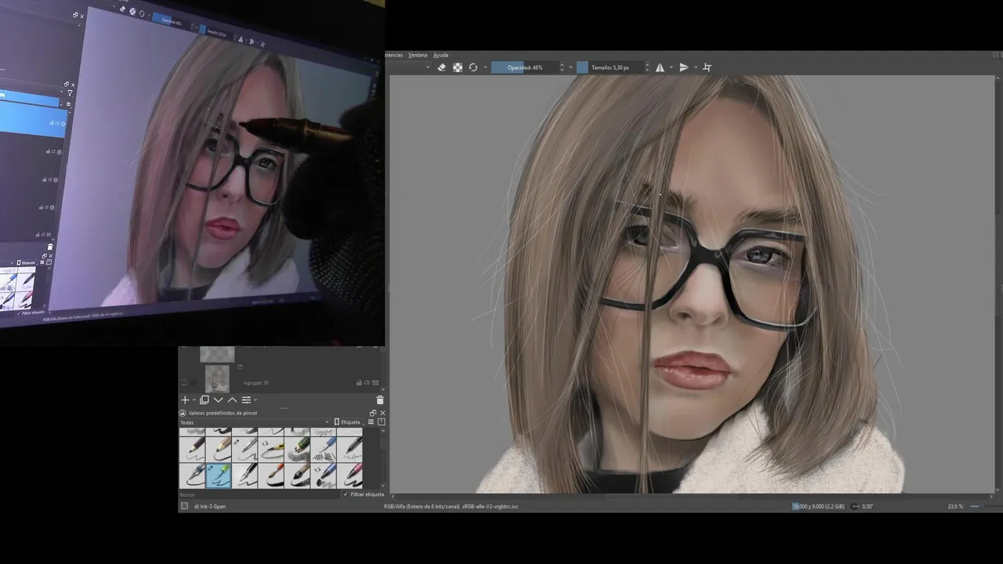Click the storage resources icon beside Etiqueta
This screenshot has width=1003, height=564.
tap(382, 422)
